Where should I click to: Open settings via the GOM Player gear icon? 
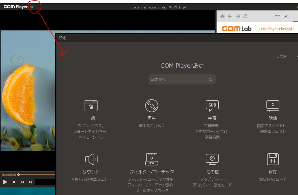point(32,7)
